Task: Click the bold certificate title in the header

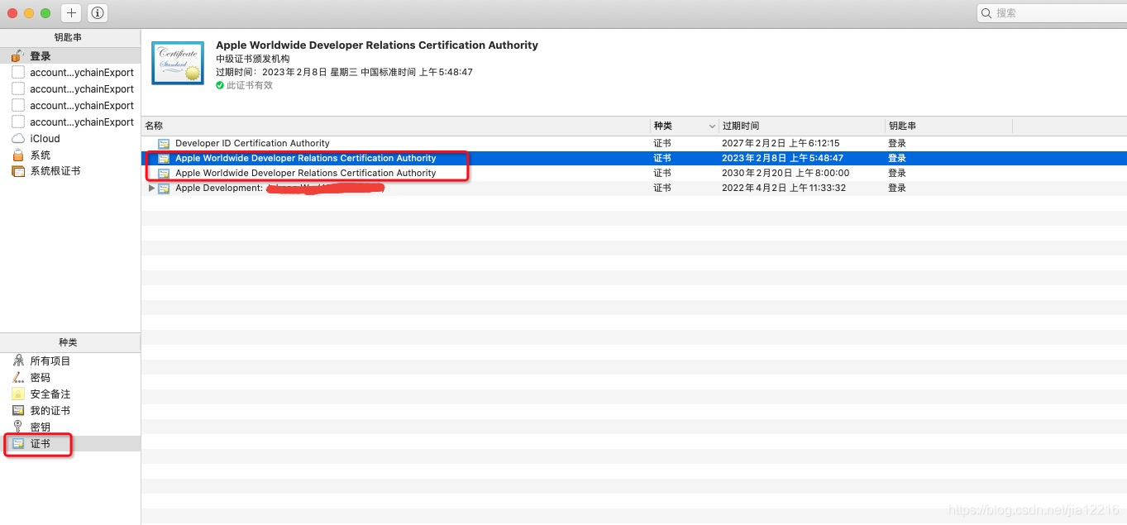Action: point(377,45)
